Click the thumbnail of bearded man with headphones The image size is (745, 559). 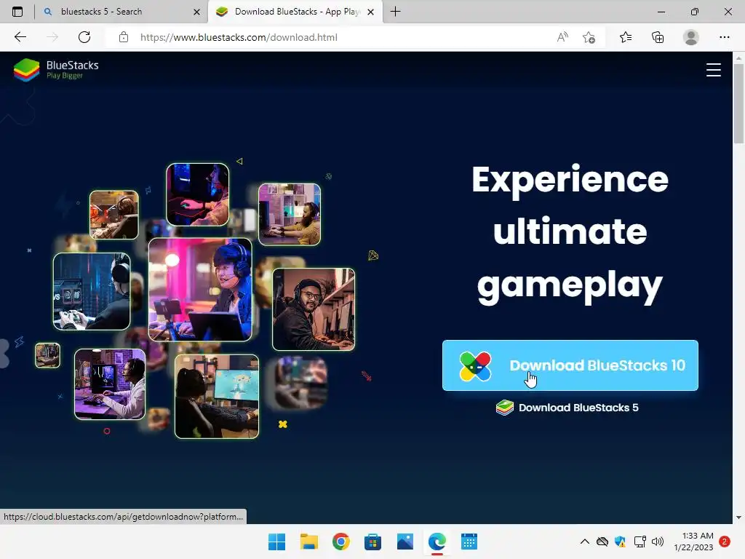[x=314, y=309]
